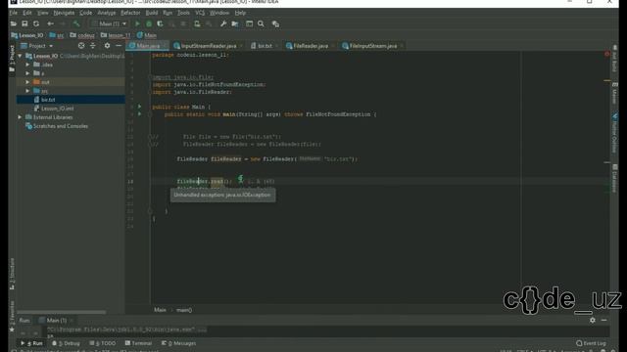This screenshot has height=352, width=627.
Task: Open the Refactor menu
Action: click(x=130, y=13)
